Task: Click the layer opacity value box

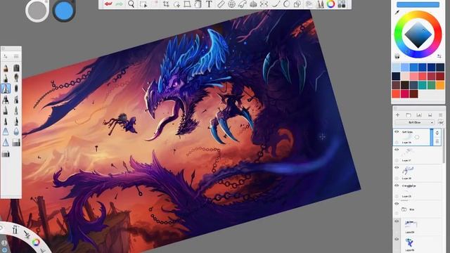Action: tap(441, 122)
